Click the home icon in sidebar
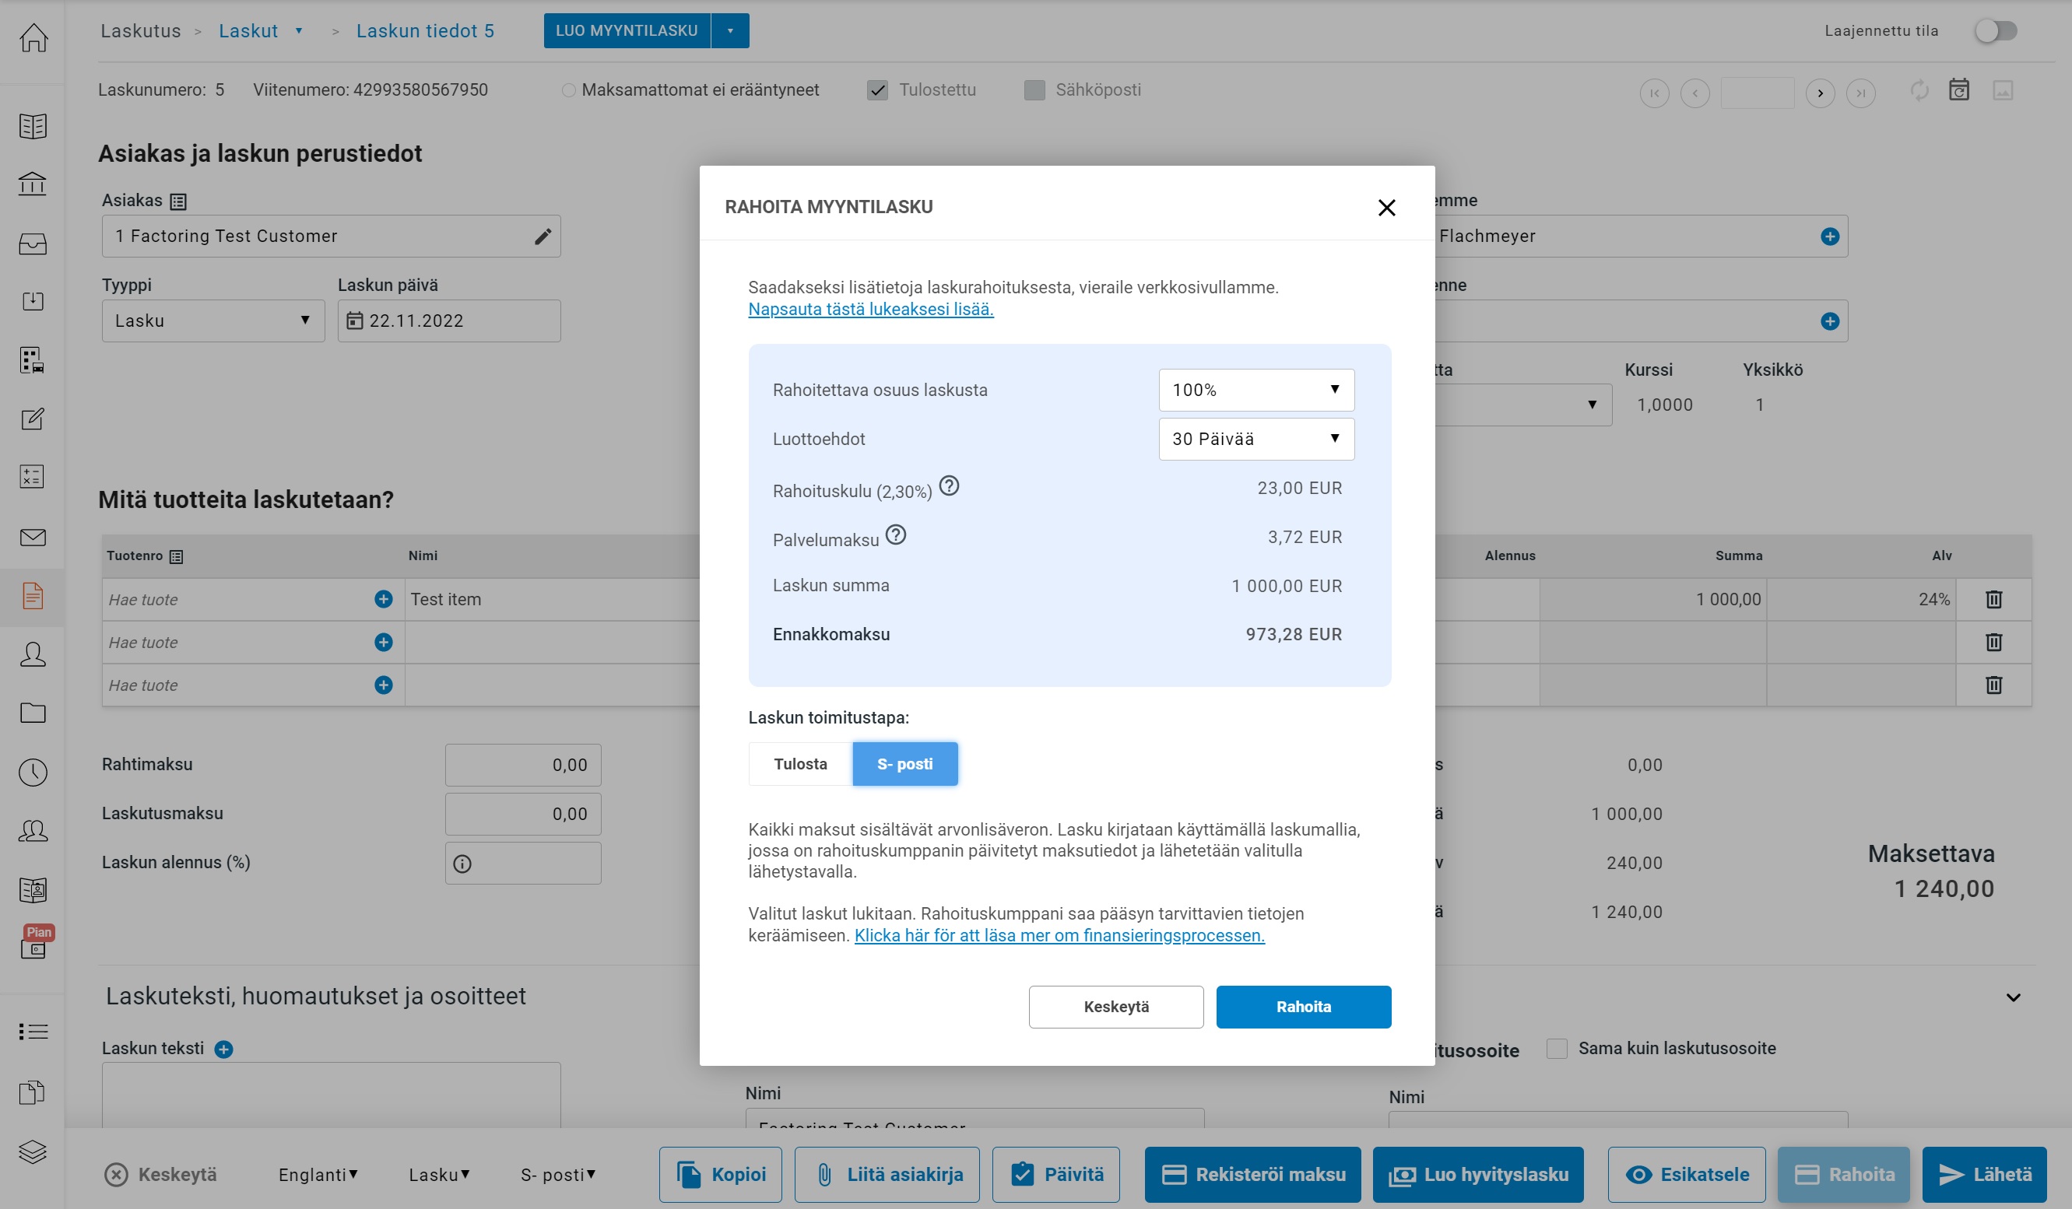 pos(33,37)
